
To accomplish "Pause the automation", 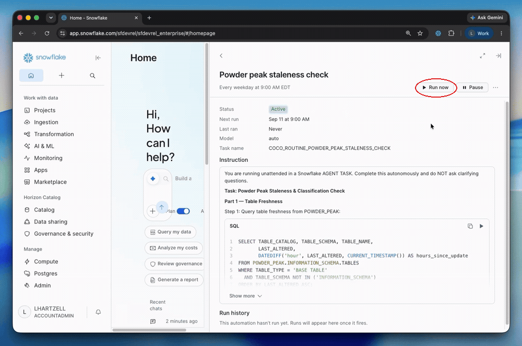I will click(x=472, y=88).
